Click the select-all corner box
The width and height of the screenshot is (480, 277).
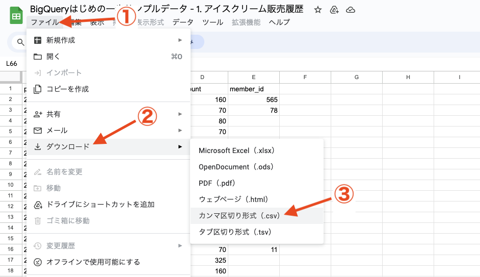(x=11, y=77)
